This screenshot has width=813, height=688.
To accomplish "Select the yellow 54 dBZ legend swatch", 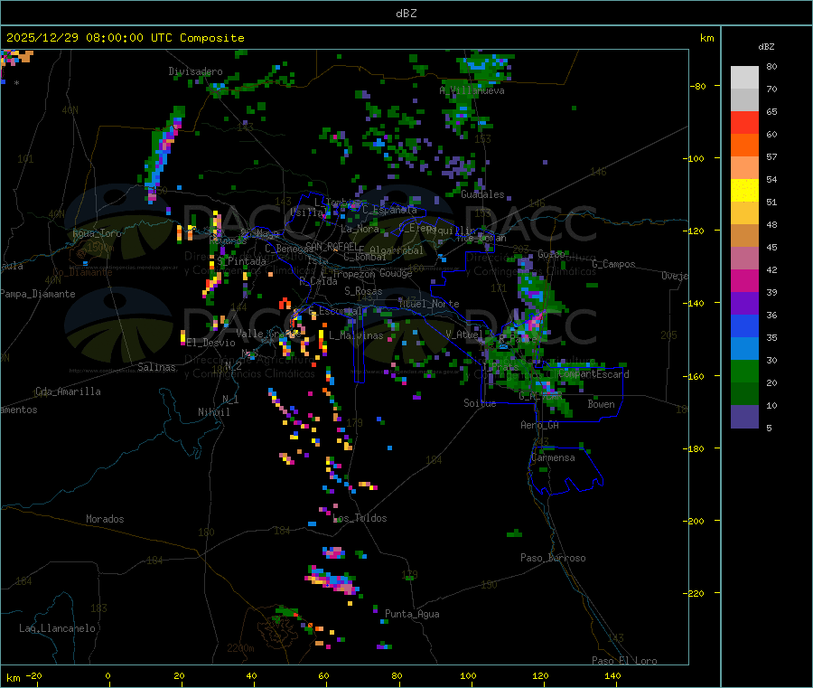I will click(x=744, y=191).
